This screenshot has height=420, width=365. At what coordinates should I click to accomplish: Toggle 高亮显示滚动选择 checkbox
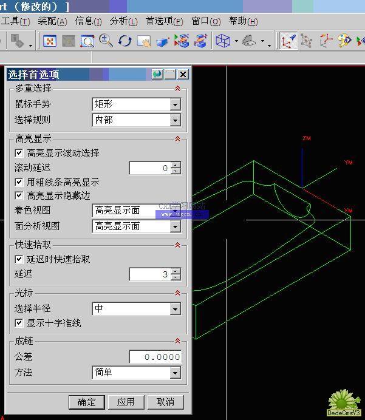(19, 153)
